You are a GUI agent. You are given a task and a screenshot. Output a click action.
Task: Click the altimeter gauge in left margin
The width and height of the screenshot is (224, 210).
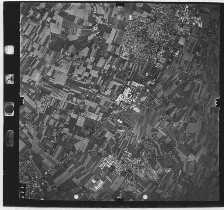(x=10, y=138)
